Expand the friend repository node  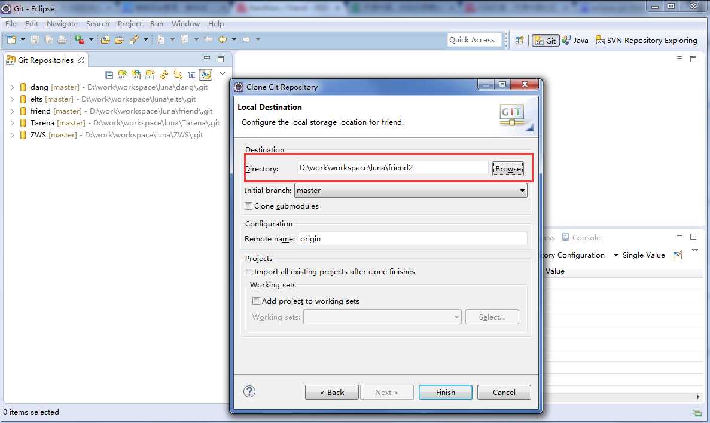click(x=12, y=111)
